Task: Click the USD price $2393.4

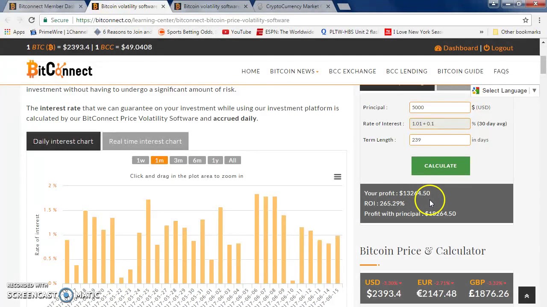Action: pos(384,293)
